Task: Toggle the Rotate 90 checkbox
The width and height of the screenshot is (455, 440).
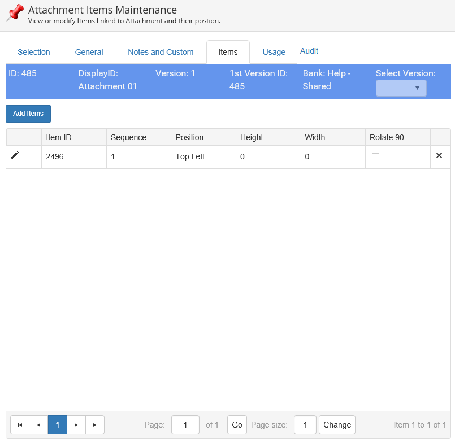Action: tap(375, 157)
